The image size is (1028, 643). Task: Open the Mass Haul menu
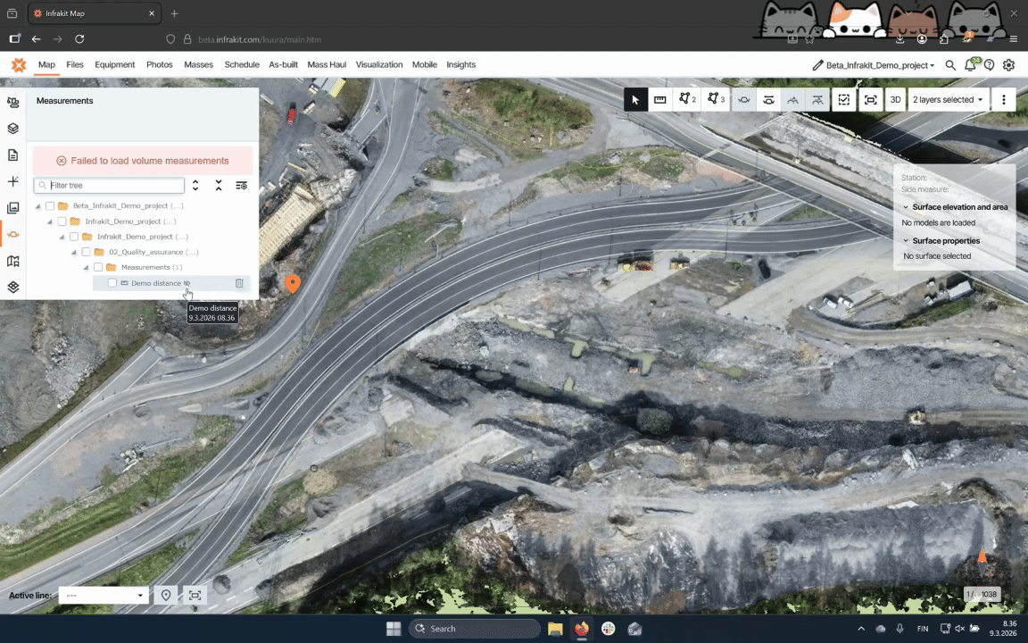[x=327, y=65]
